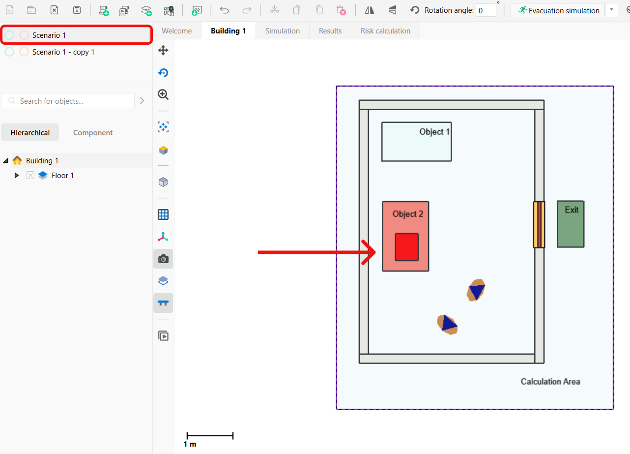The image size is (630, 454).
Task: Collapse the Building 1 tree node
Action: [x=5, y=161]
